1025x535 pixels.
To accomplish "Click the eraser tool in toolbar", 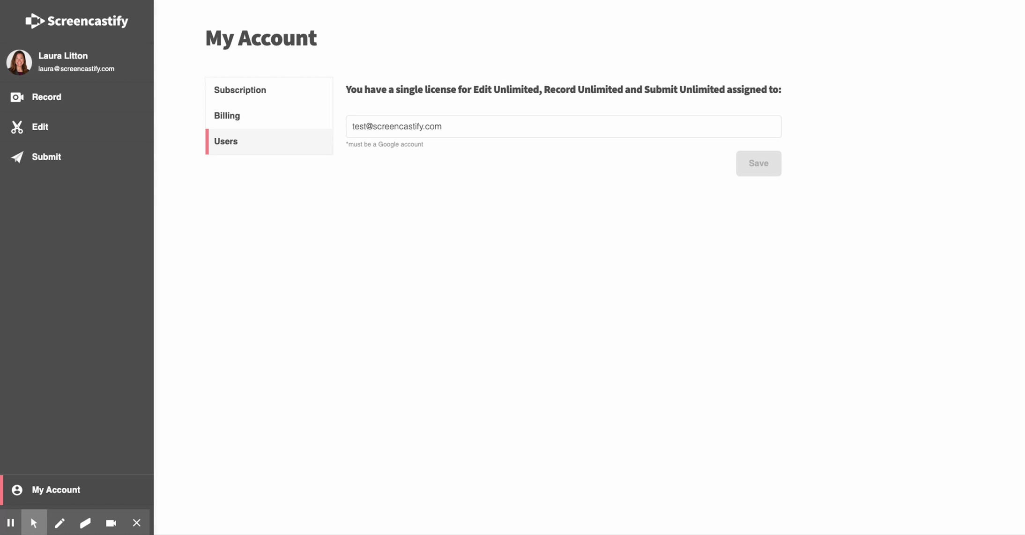I will tap(85, 522).
